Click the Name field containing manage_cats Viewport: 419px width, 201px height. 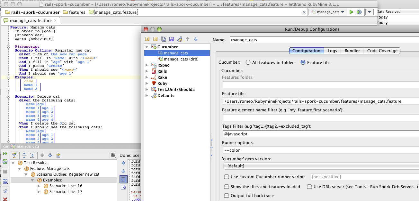(324, 40)
